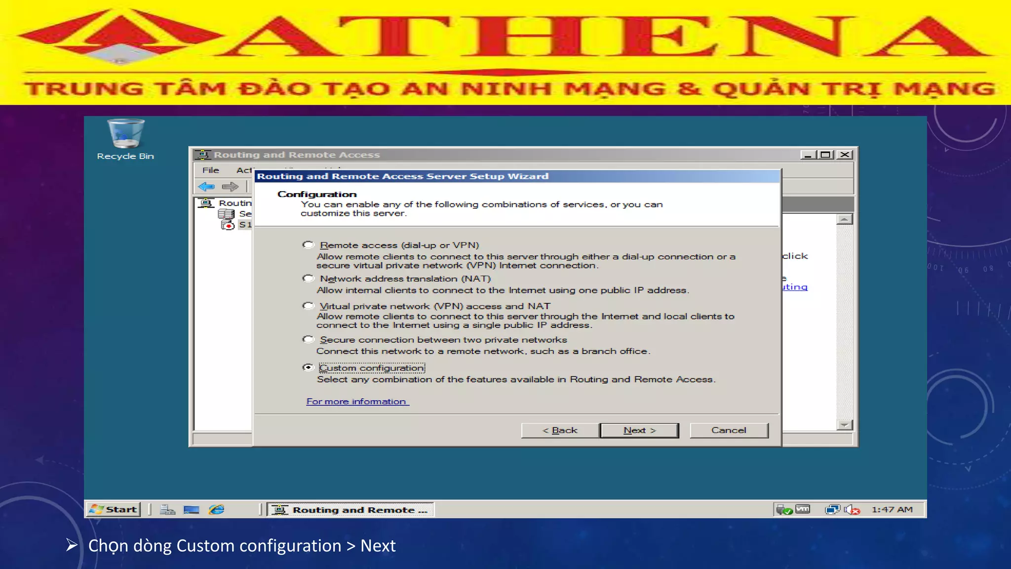
Task: Select VPN access and NAT option
Action: (x=309, y=306)
